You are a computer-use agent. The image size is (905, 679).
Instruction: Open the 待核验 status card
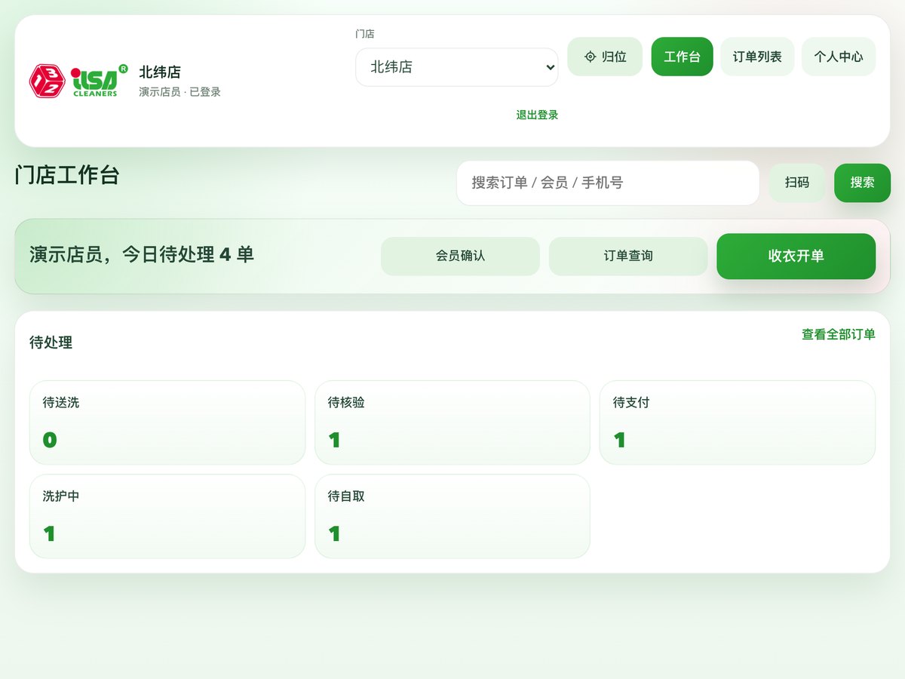(452, 422)
